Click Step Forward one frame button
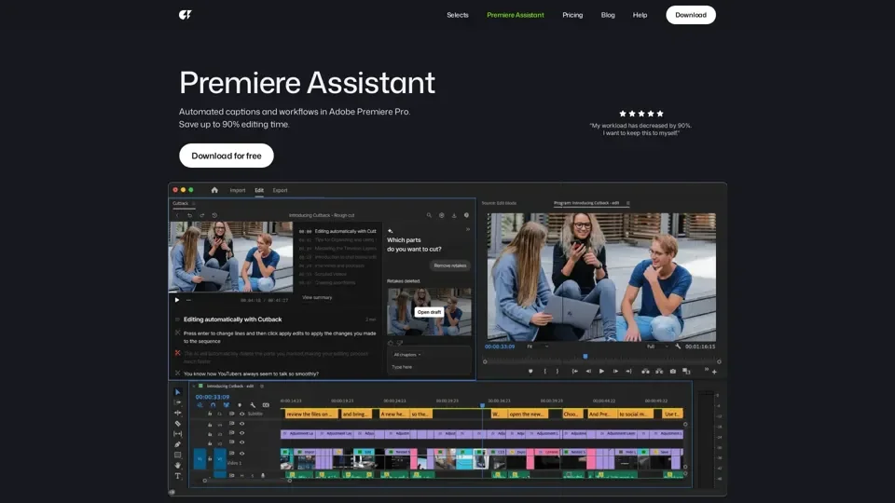 pos(615,372)
